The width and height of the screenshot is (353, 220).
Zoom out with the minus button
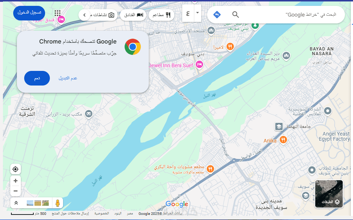15,191
